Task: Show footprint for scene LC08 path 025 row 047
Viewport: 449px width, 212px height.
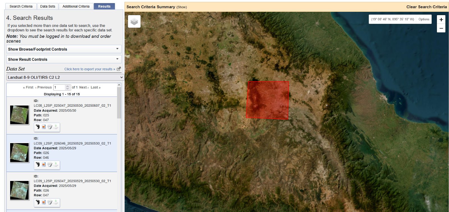Action: (x=38, y=127)
